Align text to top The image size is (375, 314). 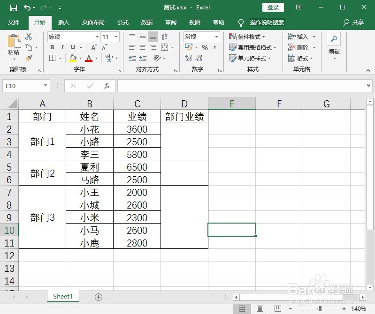pyautogui.click(x=132, y=36)
